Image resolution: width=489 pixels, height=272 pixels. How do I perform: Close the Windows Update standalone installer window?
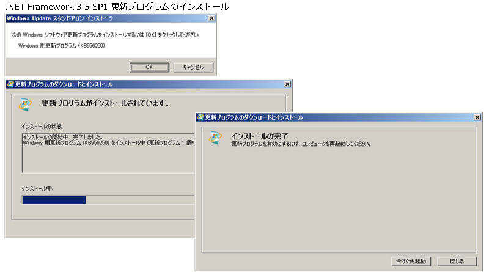[211, 18]
